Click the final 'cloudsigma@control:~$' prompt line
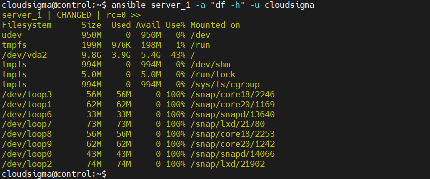This screenshot has width=430, height=179. pyautogui.click(x=54, y=174)
